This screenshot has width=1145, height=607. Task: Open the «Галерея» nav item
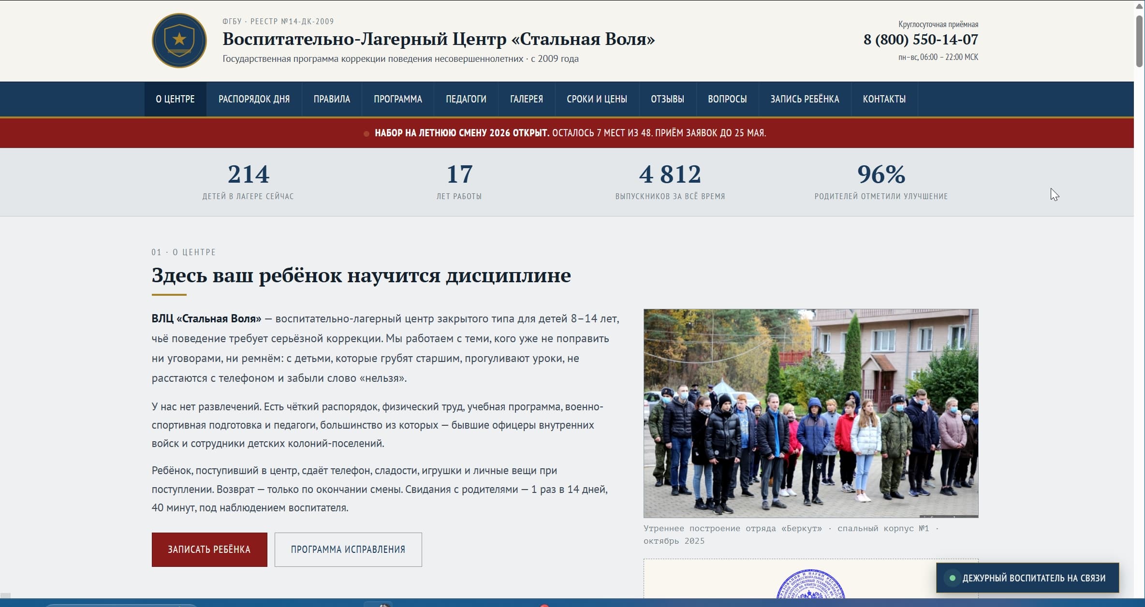526,99
